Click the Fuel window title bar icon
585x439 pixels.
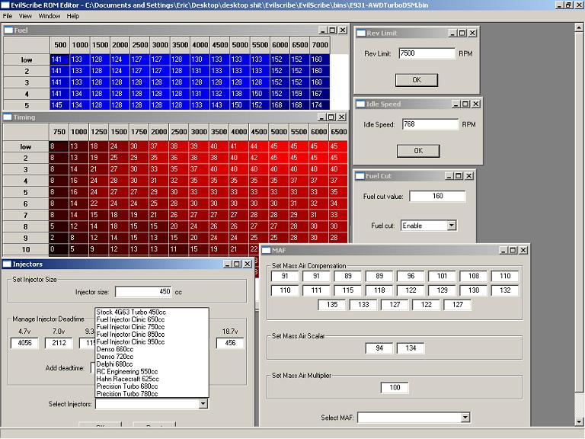[x=8, y=30]
